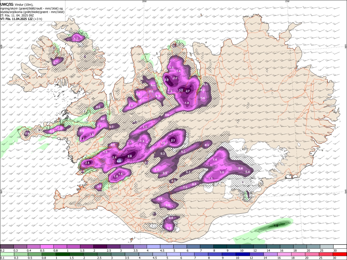
Task: Pick the gray-green rain-scale swatch starting at 3
Action: tap(118, 254)
